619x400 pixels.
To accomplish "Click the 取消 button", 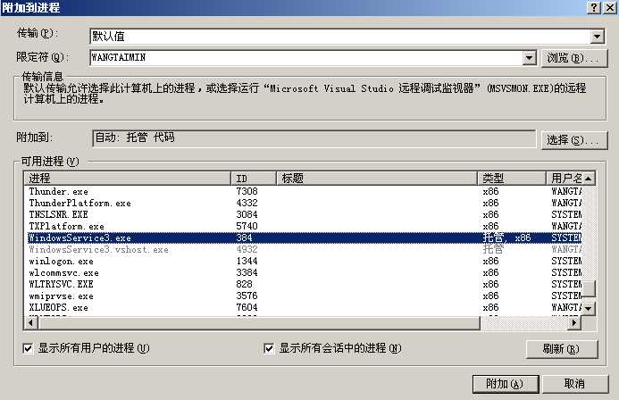I will tap(574, 384).
